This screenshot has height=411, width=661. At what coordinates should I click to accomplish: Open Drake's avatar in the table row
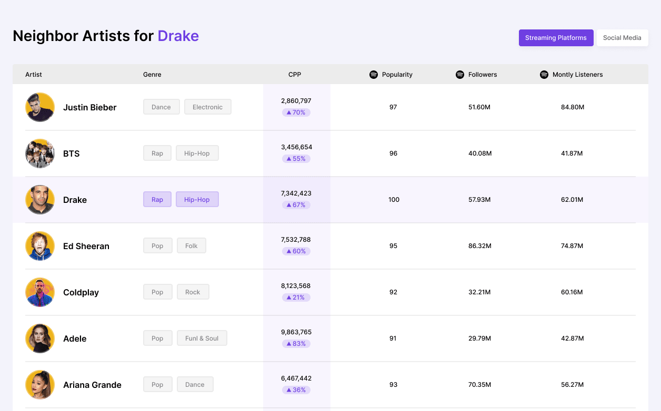[x=40, y=200]
